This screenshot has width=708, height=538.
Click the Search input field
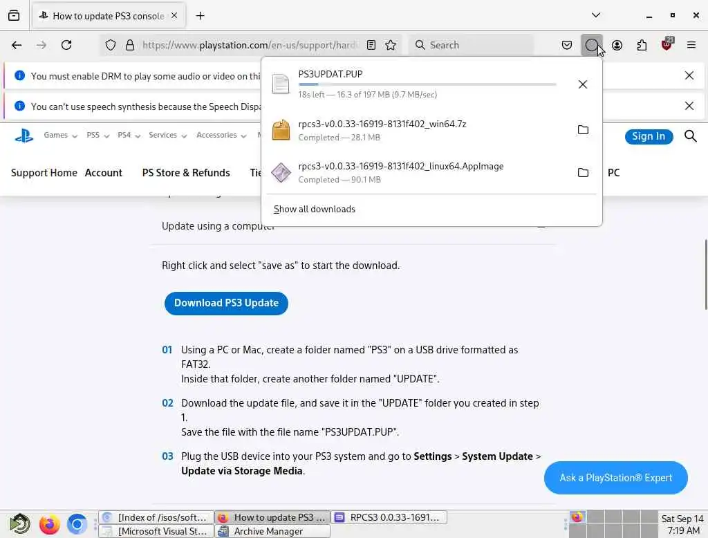pos(471,45)
